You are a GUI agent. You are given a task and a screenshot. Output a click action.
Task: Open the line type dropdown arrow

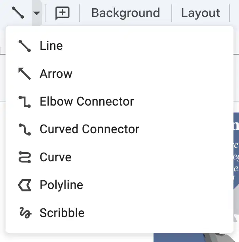click(37, 13)
